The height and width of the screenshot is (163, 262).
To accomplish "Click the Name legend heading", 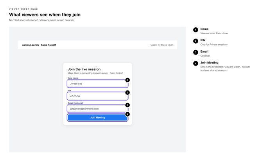I will coord(205,29).
